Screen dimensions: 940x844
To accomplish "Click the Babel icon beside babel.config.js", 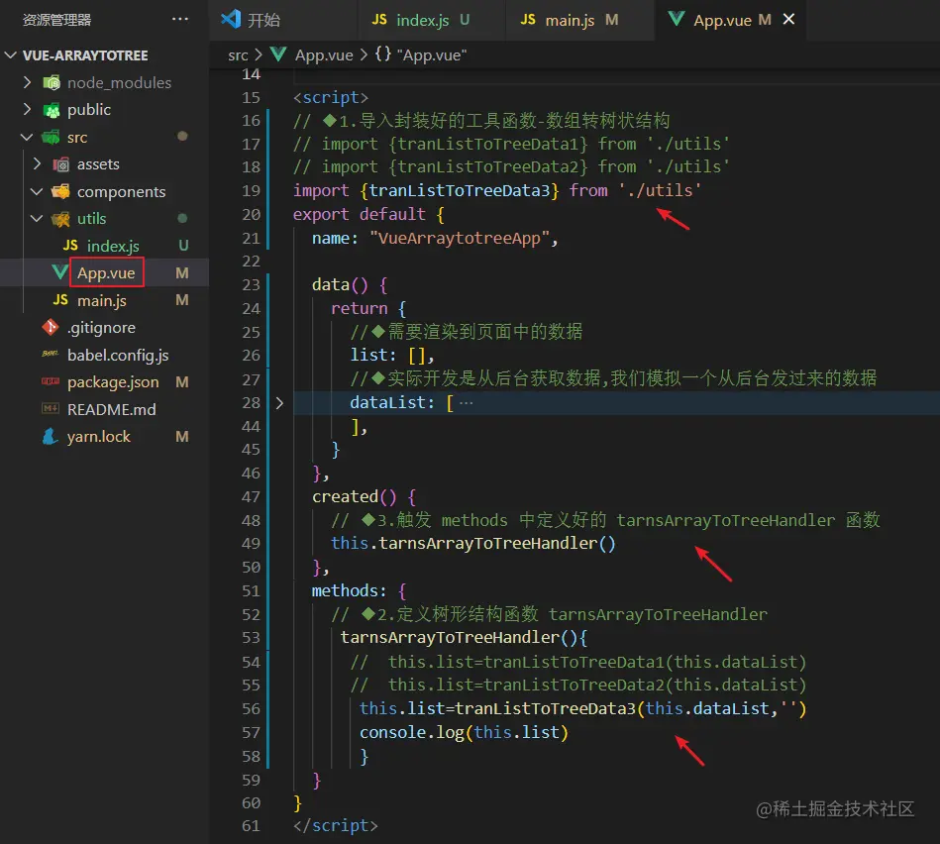I will tap(51, 355).
